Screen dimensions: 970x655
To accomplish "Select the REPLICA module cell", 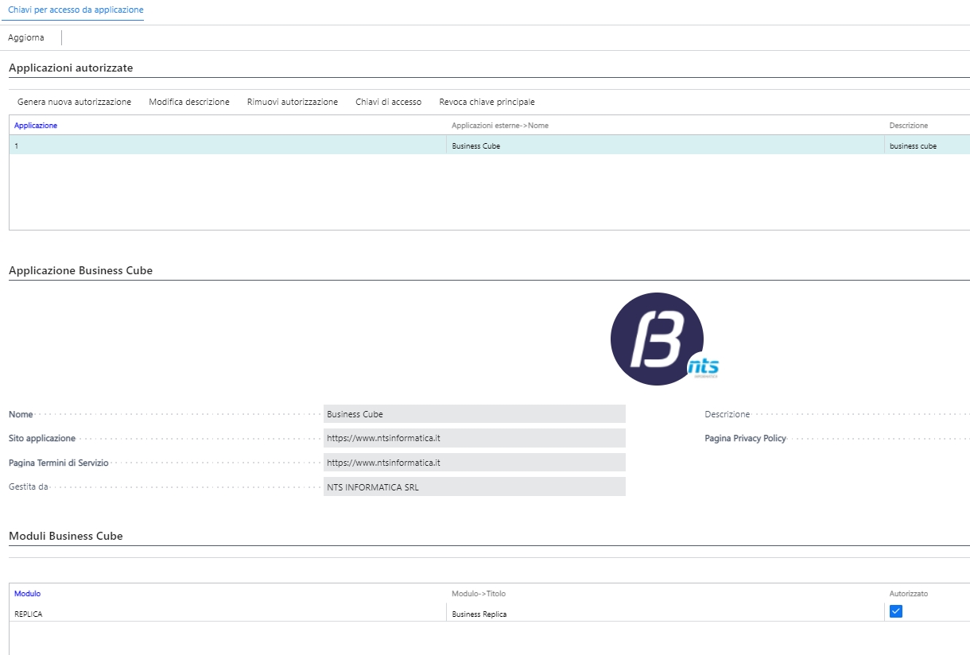I will (x=227, y=613).
